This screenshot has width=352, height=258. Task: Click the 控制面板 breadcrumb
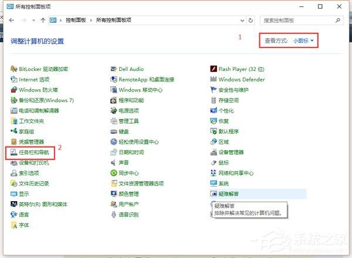(x=76, y=20)
